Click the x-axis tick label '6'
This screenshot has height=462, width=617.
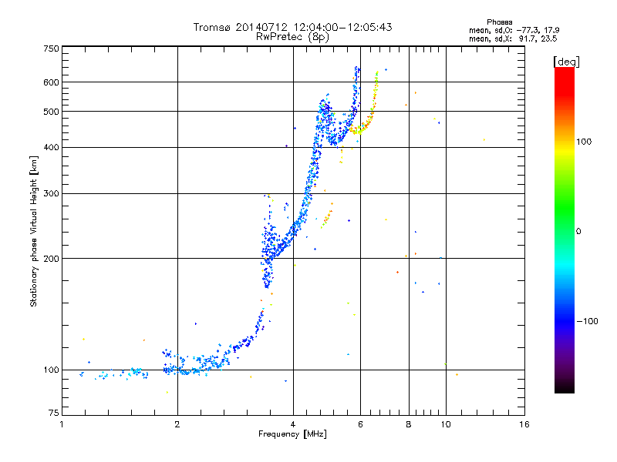point(360,424)
